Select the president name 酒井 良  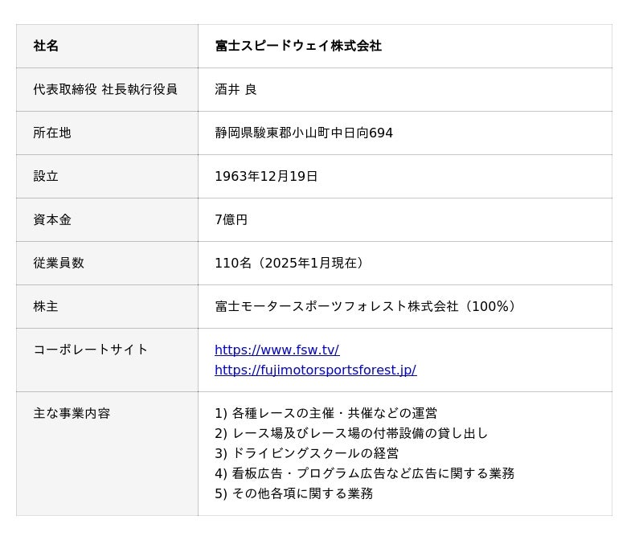pos(235,90)
